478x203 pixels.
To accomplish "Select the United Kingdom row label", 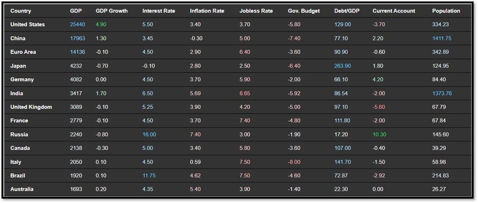I will click(31, 107).
